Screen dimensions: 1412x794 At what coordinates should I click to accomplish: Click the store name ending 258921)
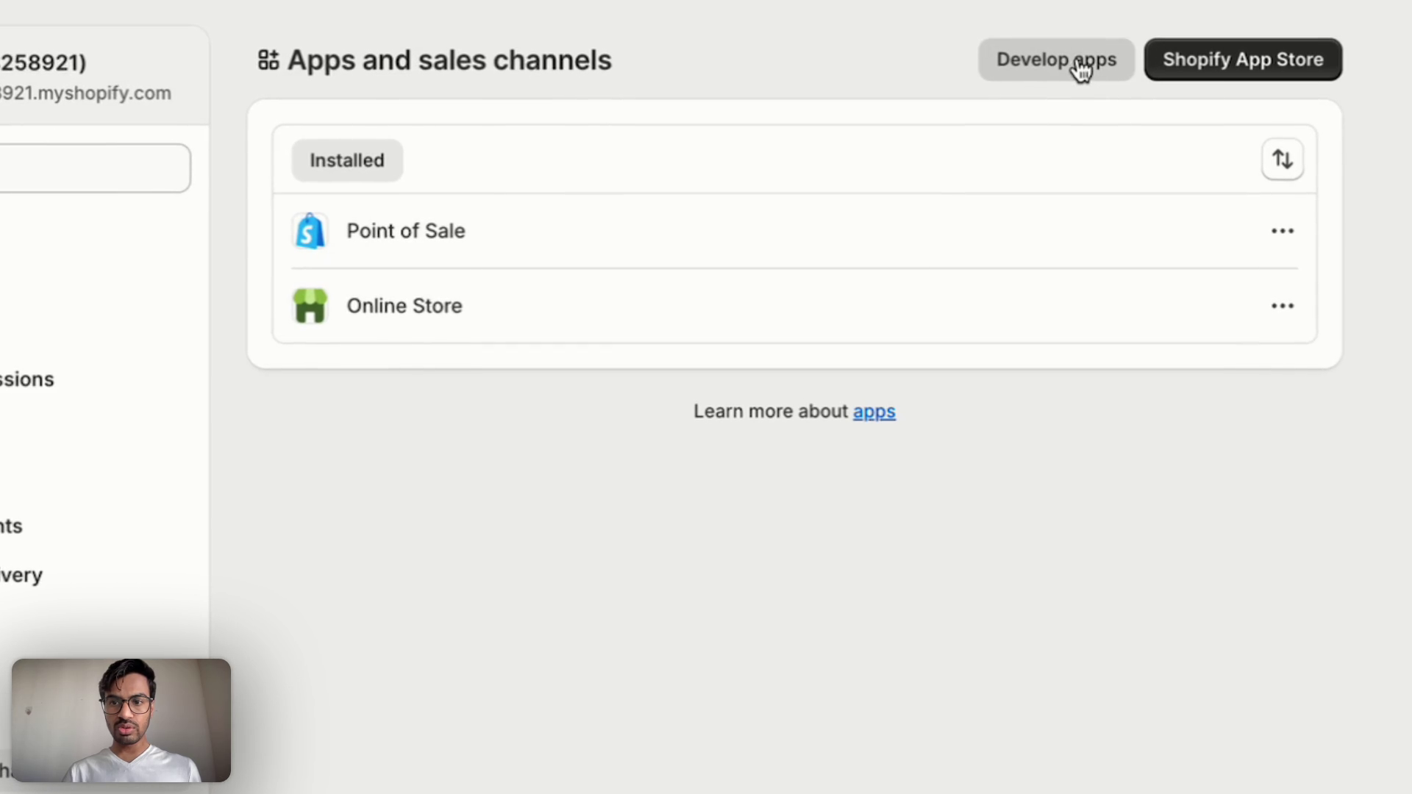43,63
